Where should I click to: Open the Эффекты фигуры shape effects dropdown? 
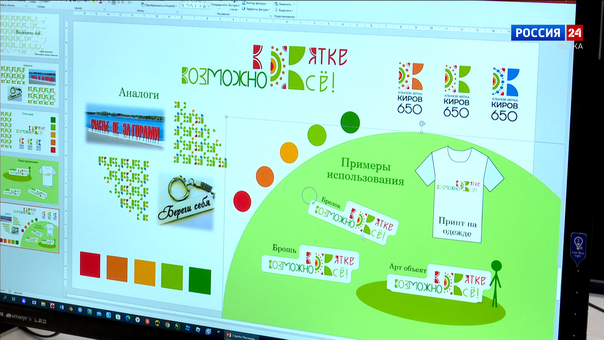tap(258, 9)
